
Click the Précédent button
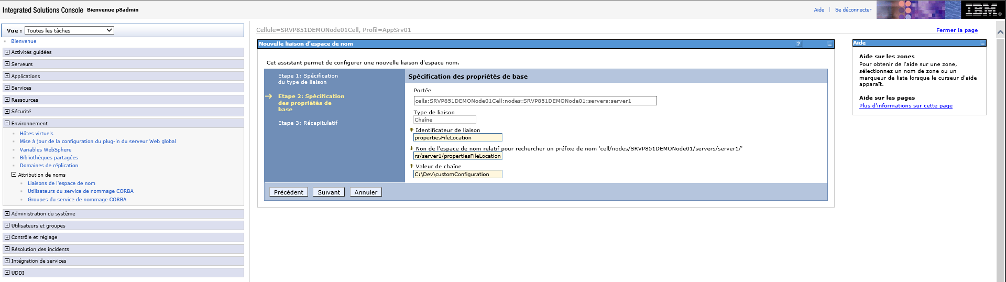(x=288, y=192)
